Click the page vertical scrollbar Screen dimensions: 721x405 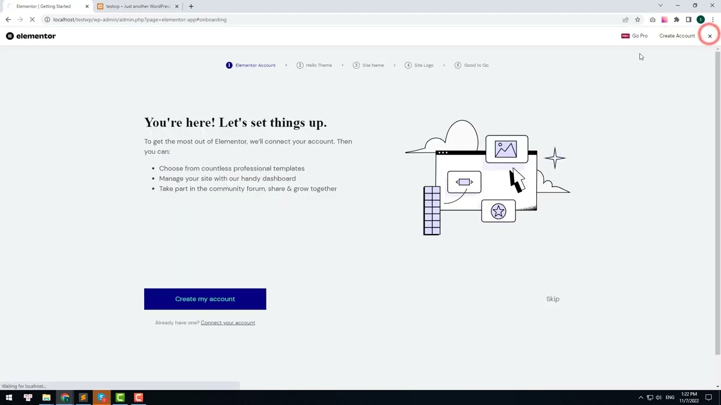point(718,202)
